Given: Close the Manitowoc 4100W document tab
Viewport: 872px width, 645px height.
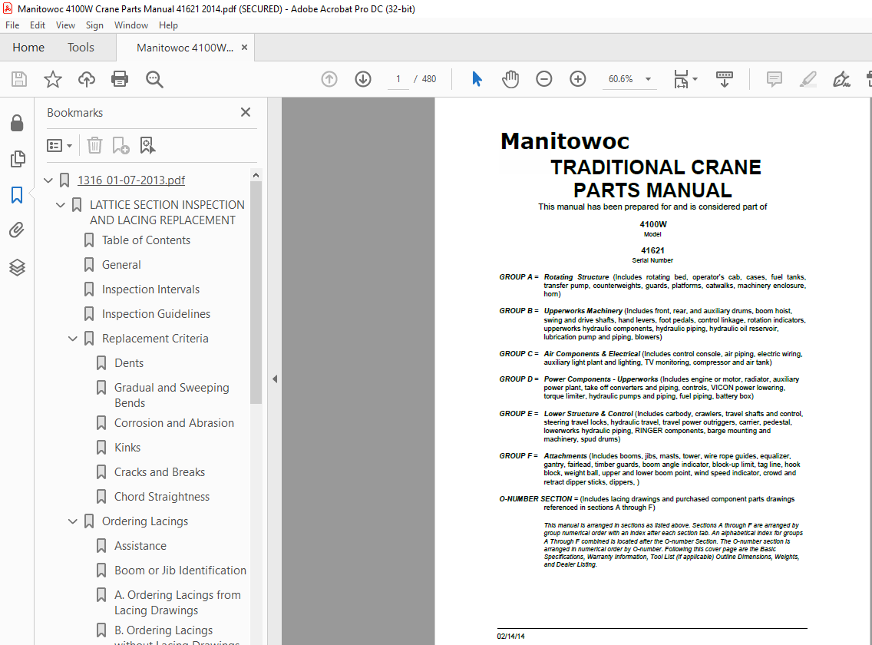Looking at the screenshot, I should (244, 48).
